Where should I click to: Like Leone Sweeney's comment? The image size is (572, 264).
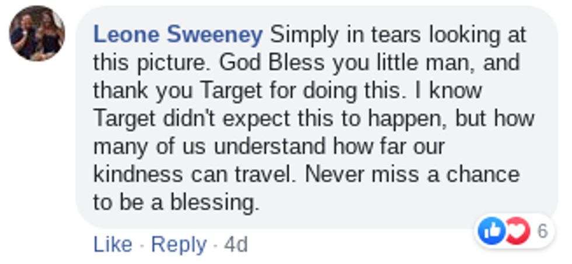[x=113, y=245]
